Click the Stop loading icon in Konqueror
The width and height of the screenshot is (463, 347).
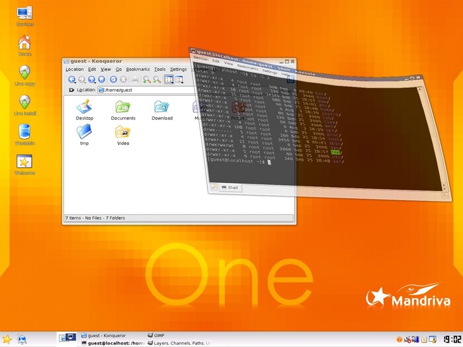124,79
